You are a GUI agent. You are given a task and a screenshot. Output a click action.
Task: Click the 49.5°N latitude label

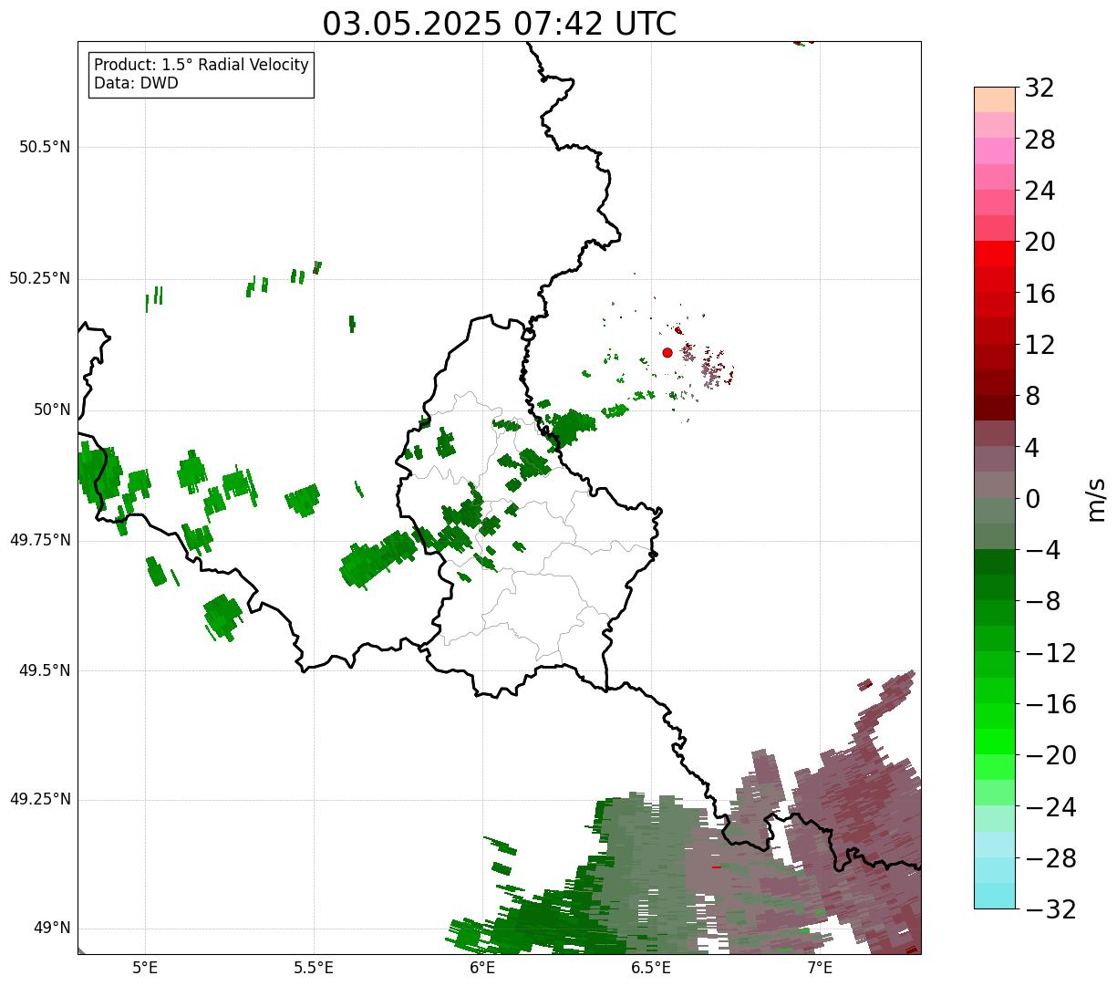(45, 670)
